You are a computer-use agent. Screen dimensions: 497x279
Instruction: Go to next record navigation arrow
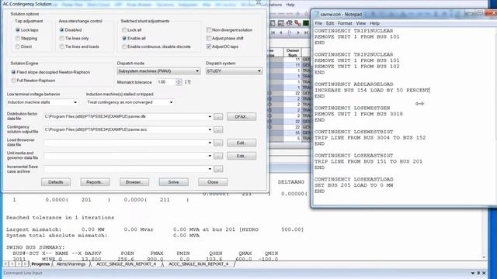[x=298, y=33]
